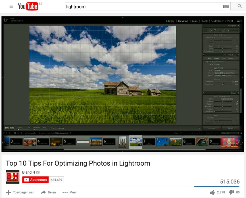
Task: Click the 434.689 subscriber count
Action: coord(56,180)
